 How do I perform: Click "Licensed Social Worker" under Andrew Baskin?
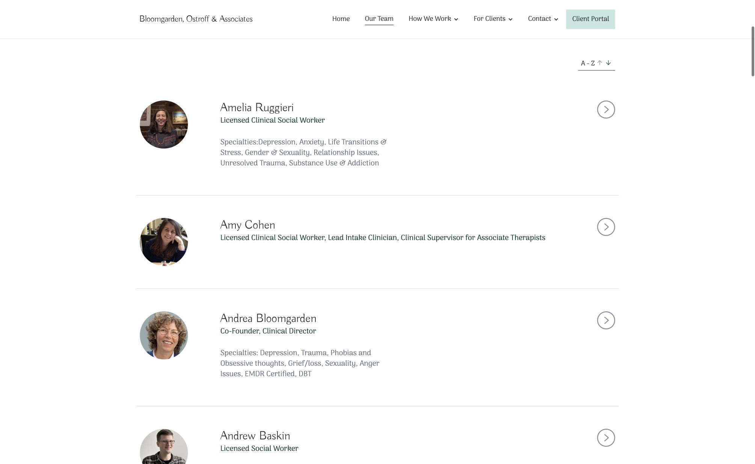point(259,448)
